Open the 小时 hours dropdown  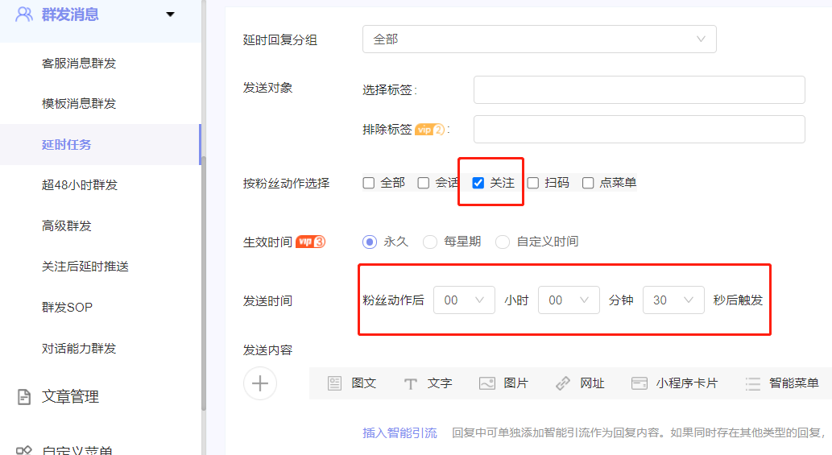coord(464,300)
